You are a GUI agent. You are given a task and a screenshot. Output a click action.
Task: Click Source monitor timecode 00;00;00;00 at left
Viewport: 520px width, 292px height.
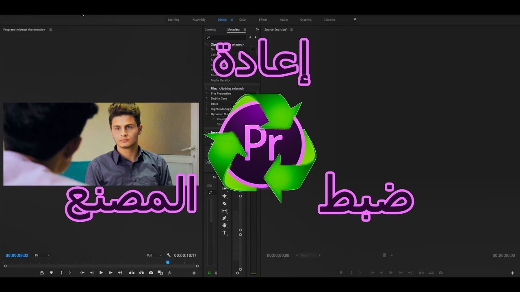coord(278,255)
